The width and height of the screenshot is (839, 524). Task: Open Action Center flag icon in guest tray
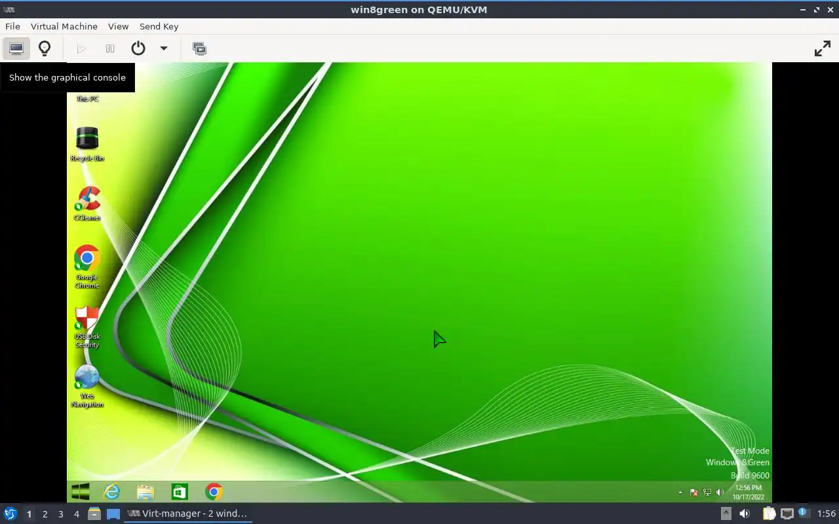(693, 493)
